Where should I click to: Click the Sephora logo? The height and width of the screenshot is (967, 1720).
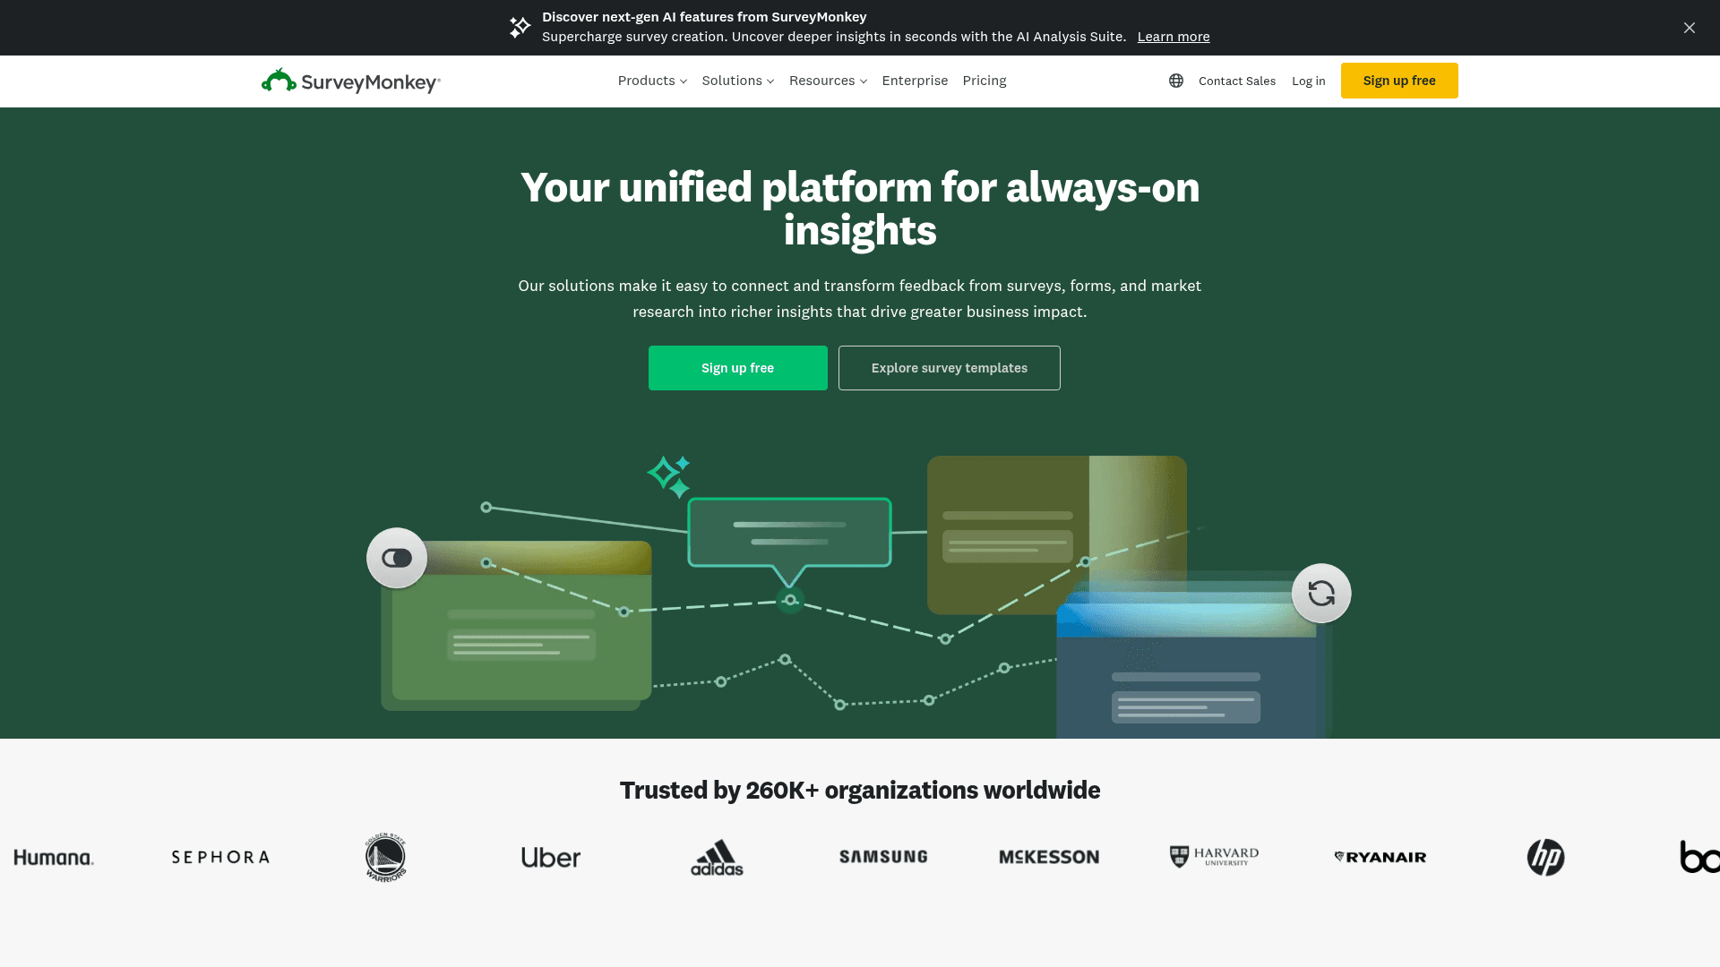click(220, 857)
